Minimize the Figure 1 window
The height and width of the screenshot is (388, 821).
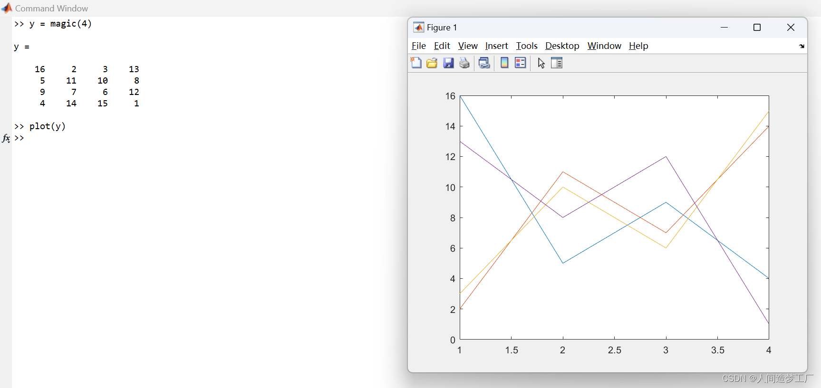724,28
